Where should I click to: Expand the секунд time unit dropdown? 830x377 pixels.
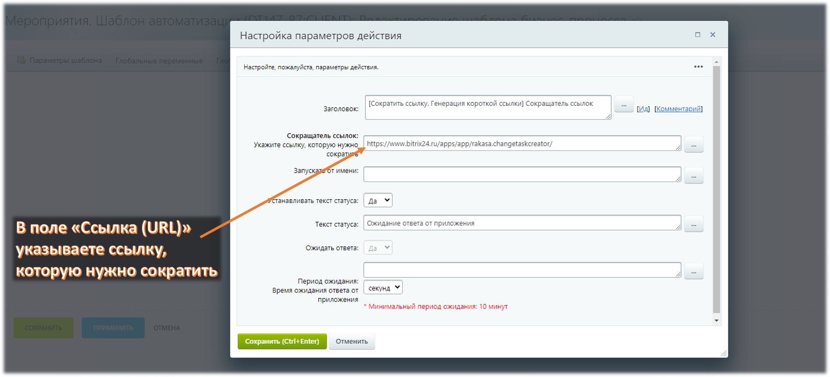[x=383, y=287]
